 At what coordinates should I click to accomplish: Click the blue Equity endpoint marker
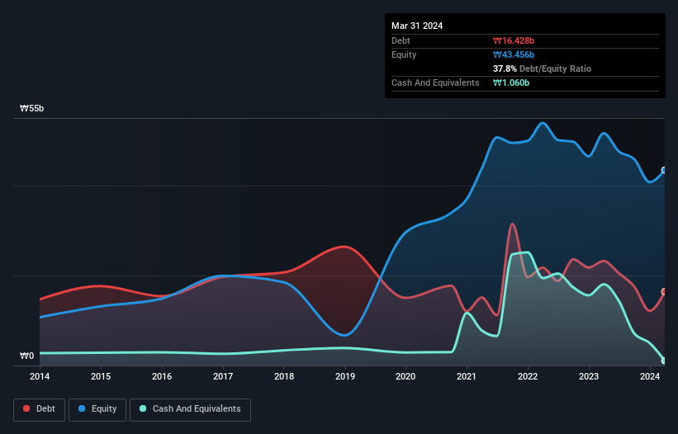(664, 170)
